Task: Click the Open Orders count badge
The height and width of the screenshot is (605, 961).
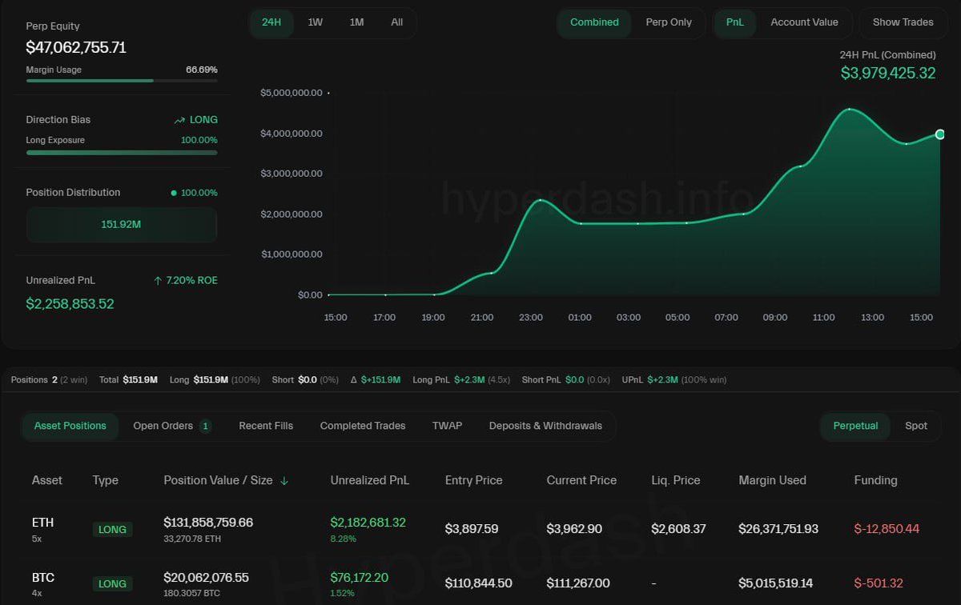Action: pyautogui.click(x=205, y=427)
